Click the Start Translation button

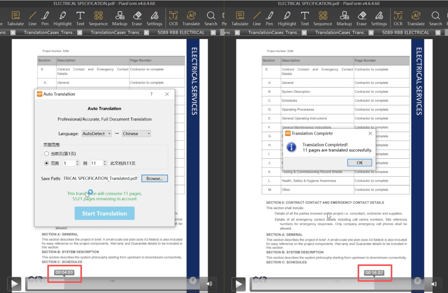[x=104, y=213]
